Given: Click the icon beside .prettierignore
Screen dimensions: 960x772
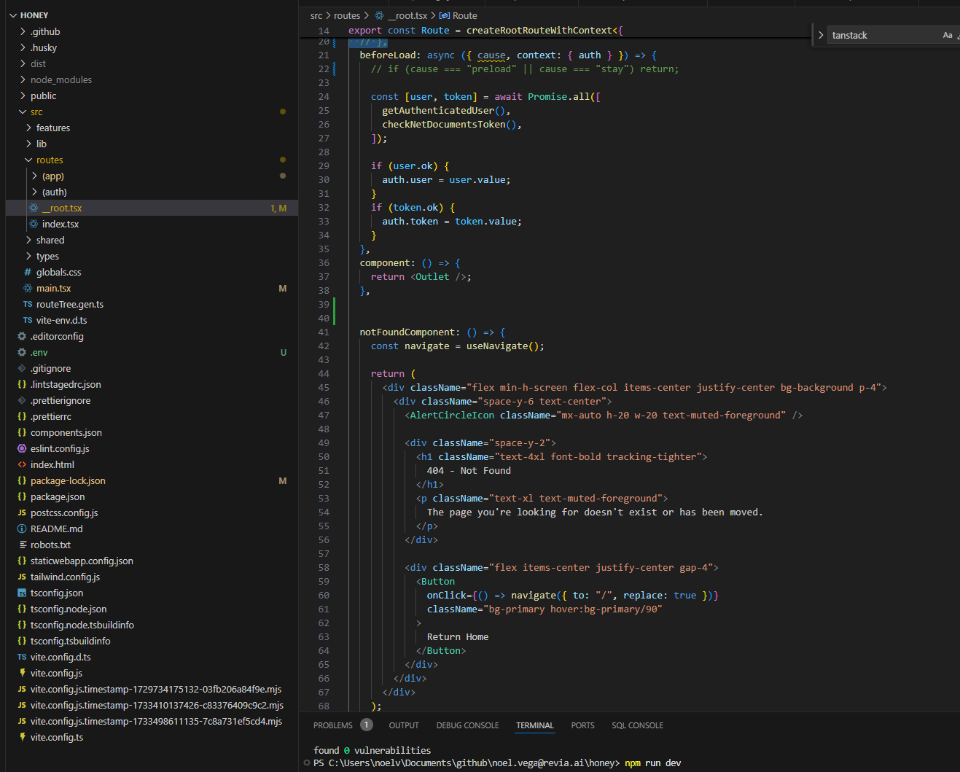Looking at the screenshot, I should pyautogui.click(x=22, y=400).
